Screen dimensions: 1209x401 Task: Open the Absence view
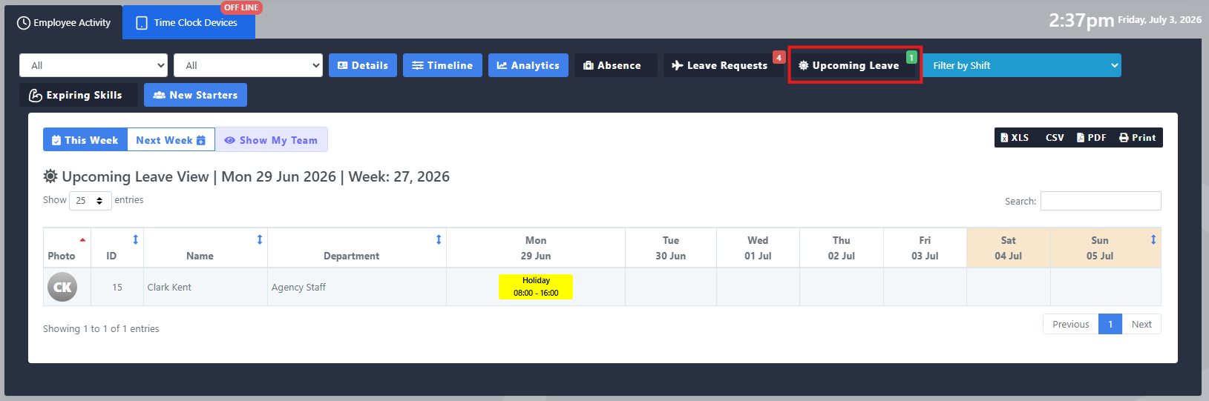(x=615, y=65)
